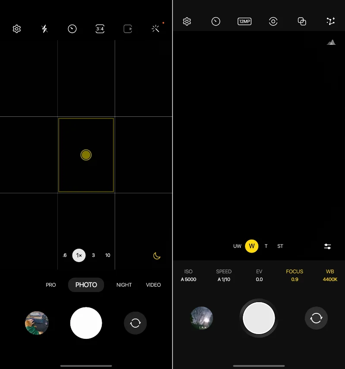Viewport: 345px width, 369px height.
Task: Toggle the flash lightning bolt icon
Action: click(44, 29)
